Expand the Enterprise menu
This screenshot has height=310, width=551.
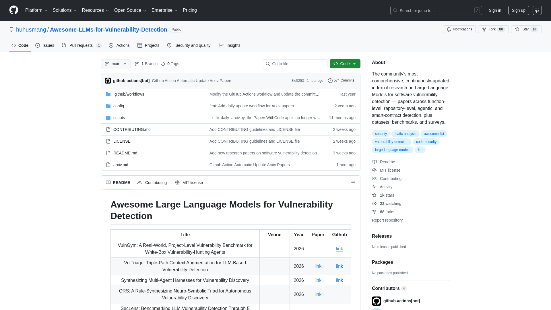pos(164,10)
